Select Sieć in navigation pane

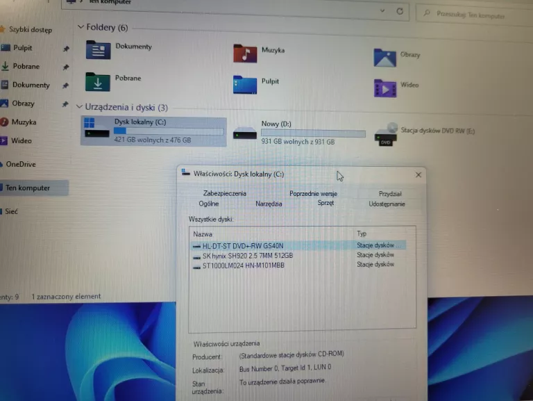[11, 211]
